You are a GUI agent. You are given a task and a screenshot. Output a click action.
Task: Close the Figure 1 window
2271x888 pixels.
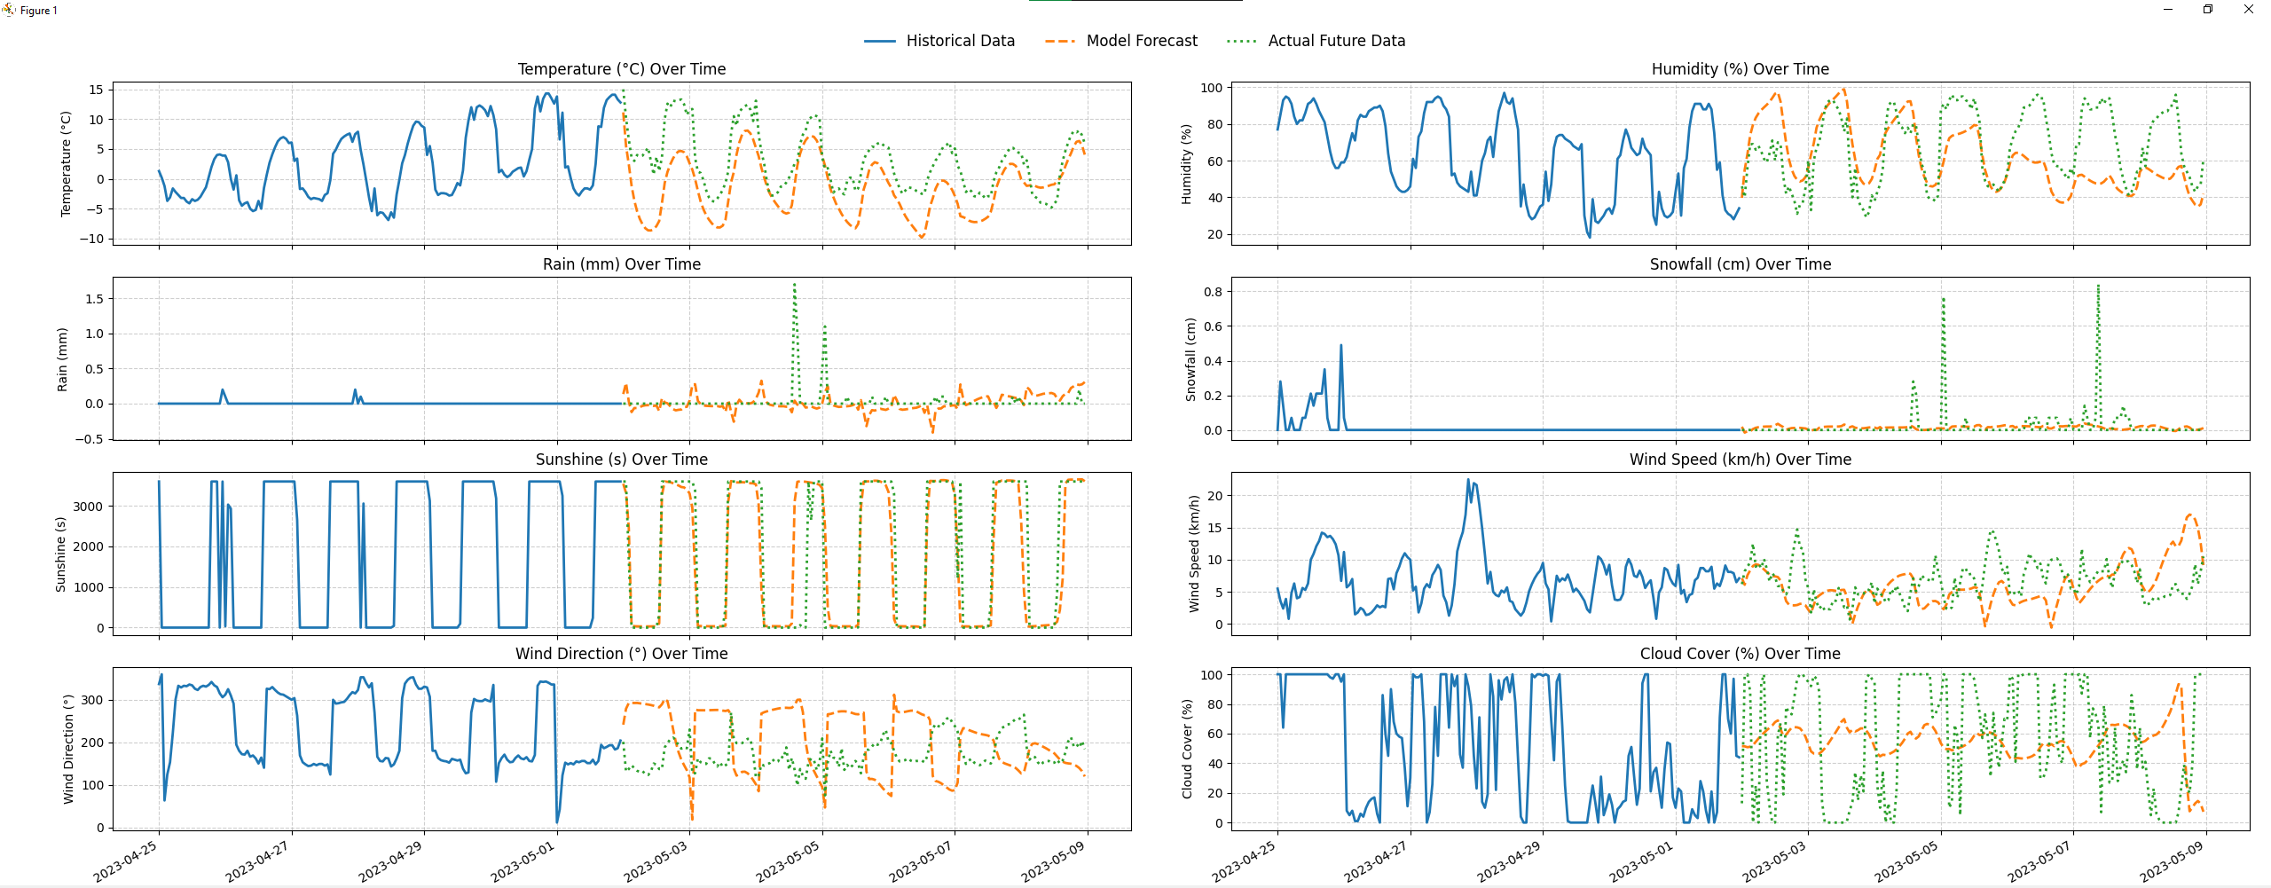(x=2248, y=10)
